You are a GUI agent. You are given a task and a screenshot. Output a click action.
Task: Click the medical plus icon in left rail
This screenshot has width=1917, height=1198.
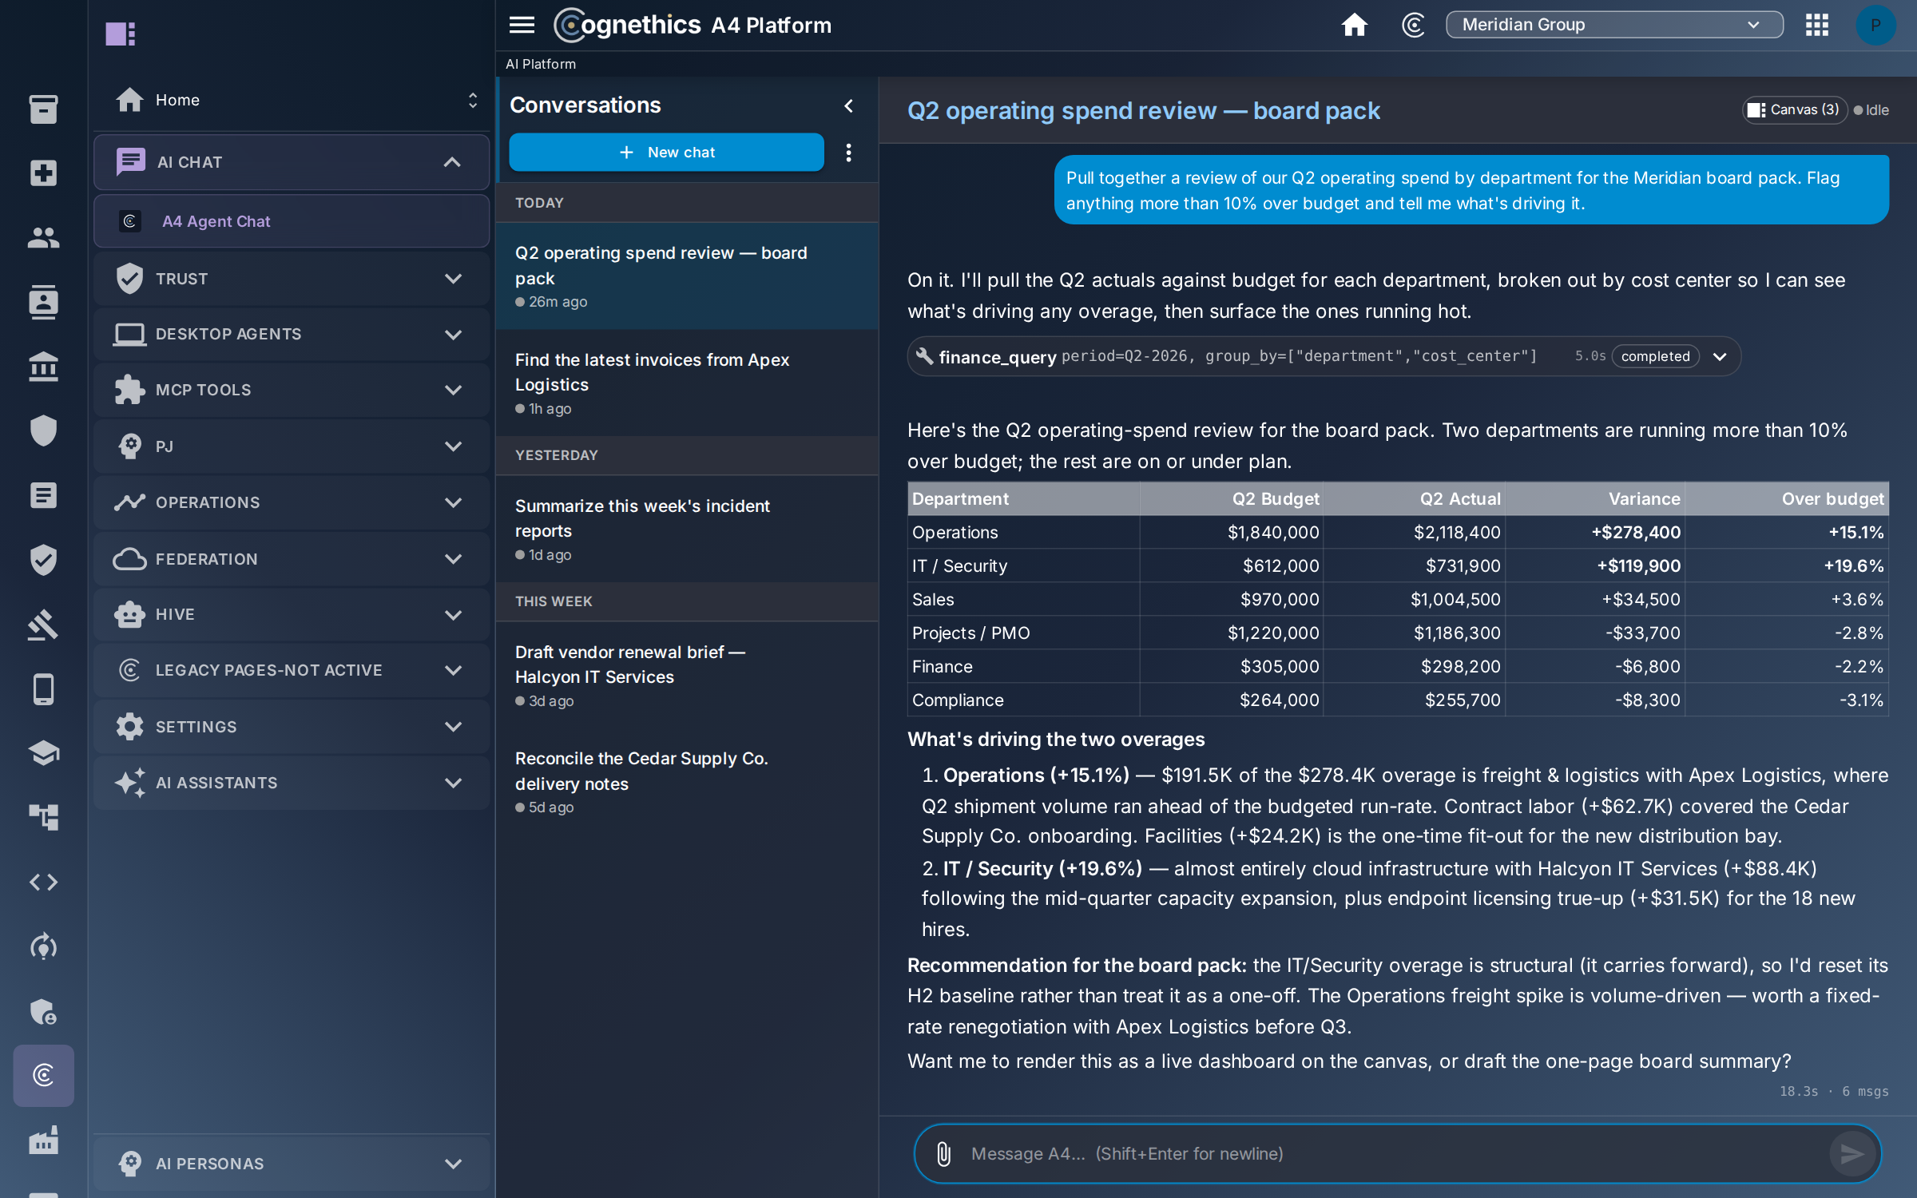point(43,173)
